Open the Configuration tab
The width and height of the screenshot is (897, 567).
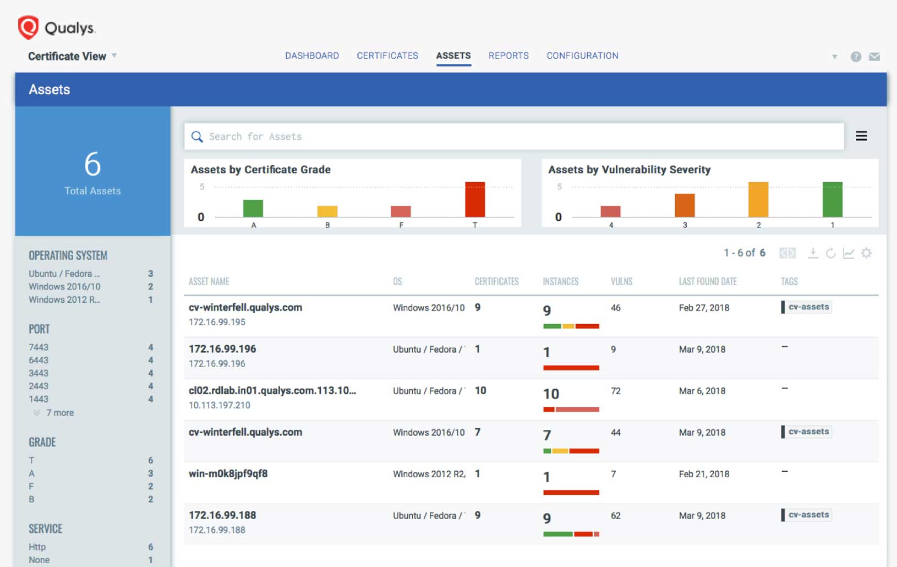point(582,56)
